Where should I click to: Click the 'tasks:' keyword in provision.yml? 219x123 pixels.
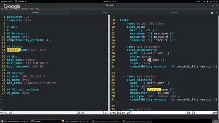pos(125,20)
